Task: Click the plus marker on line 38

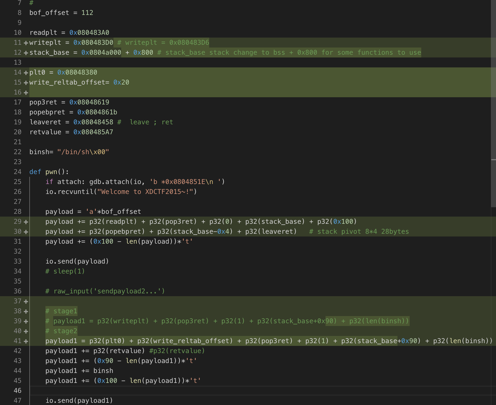Action: [x=26, y=311]
